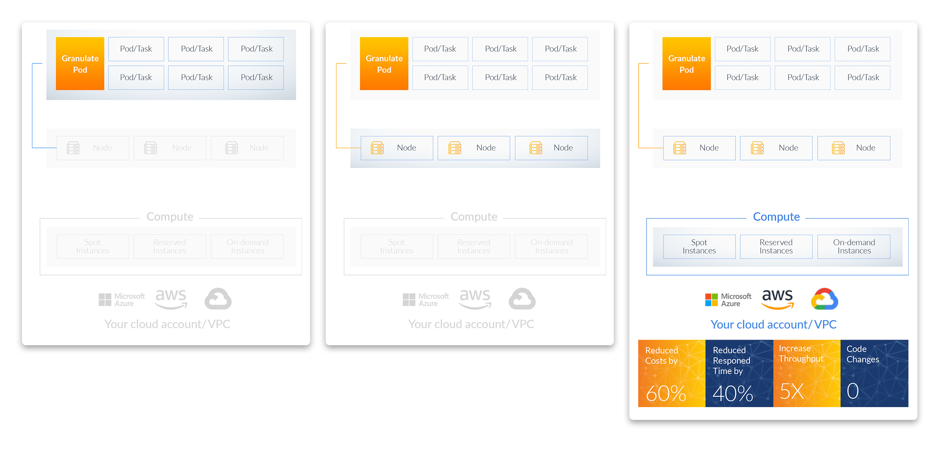The width and height of the screenshot is (941, 451).
Task: Click the blue Compute heading in right panel
Action: pos(776,217)
